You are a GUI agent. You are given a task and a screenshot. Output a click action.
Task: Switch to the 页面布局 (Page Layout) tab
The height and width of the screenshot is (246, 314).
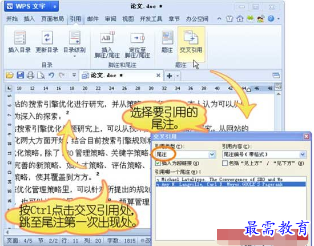(53, 19)
